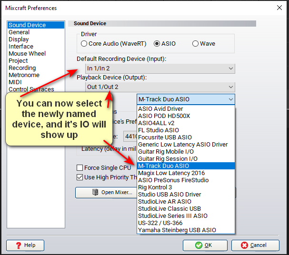
Task: Close the Mixcraft Preferences window
Action: coord(279,8)
